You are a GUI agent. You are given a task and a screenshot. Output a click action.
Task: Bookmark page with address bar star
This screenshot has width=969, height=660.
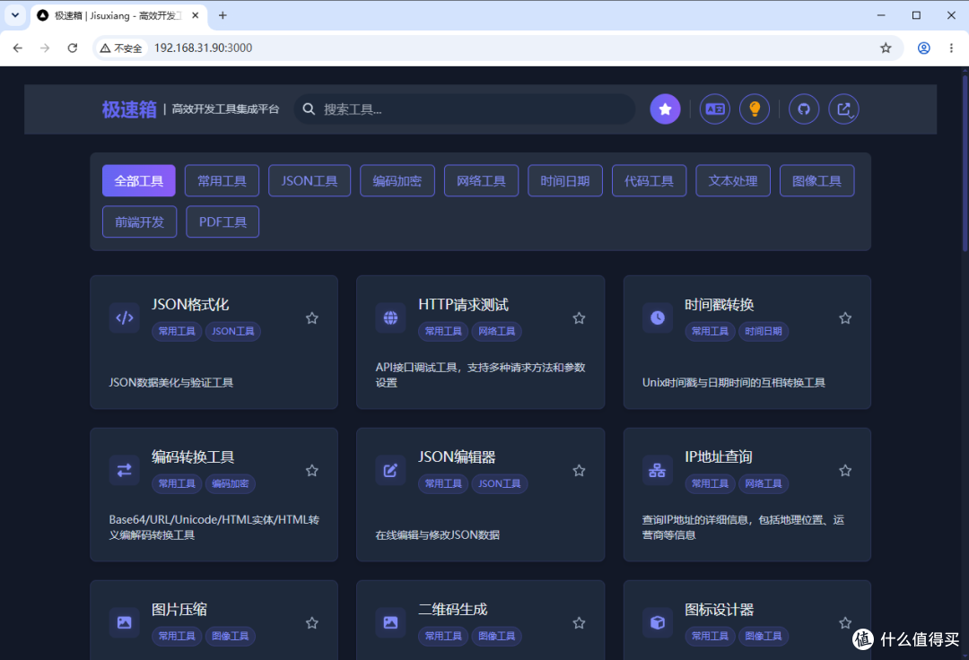point(886,48)
